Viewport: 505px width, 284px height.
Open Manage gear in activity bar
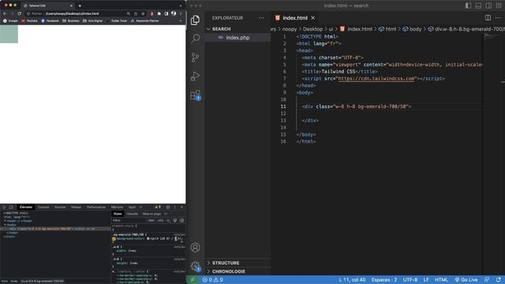(x=195, y=266)
